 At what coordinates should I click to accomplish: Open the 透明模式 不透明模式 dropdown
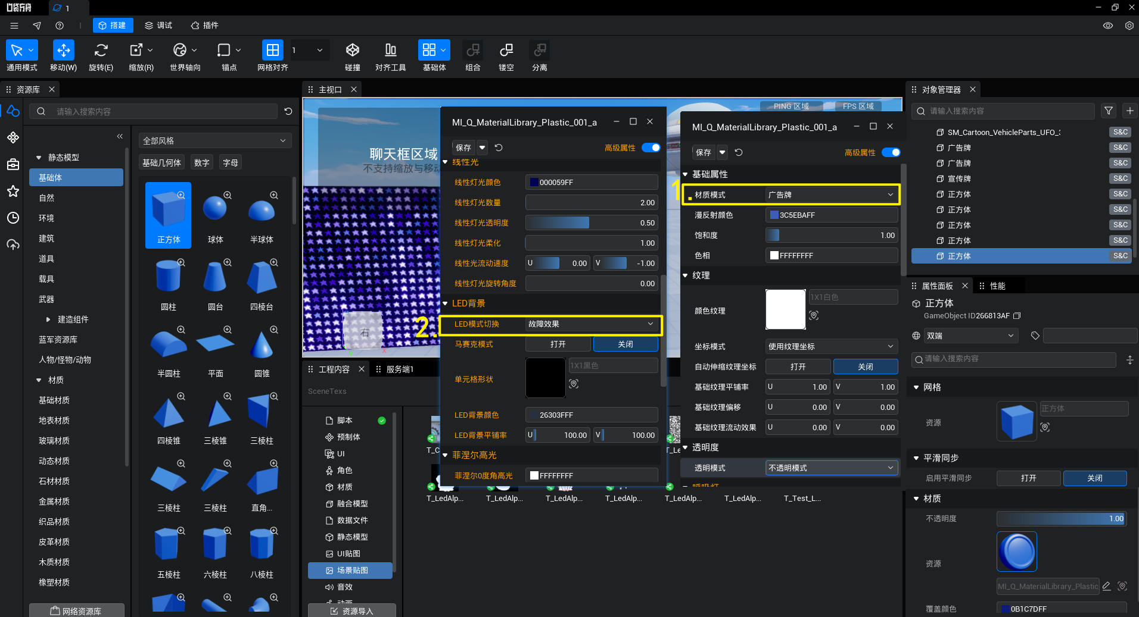click(832, 468)
